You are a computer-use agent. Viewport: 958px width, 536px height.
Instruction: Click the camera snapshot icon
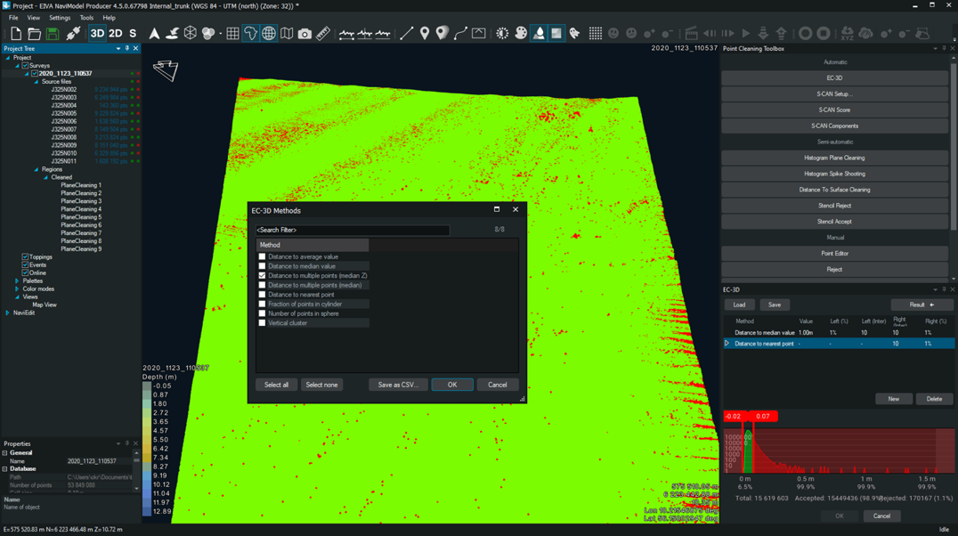pyautogui.click(x=304, y=34)
